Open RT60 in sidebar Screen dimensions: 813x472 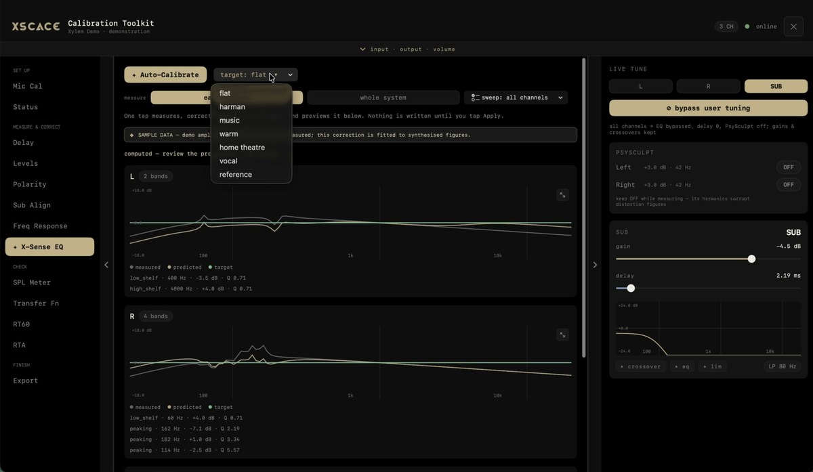pos(49,324)
